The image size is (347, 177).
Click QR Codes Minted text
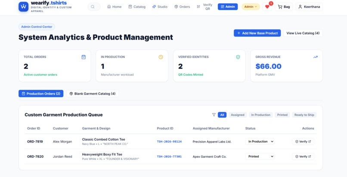tap(191, 75)
